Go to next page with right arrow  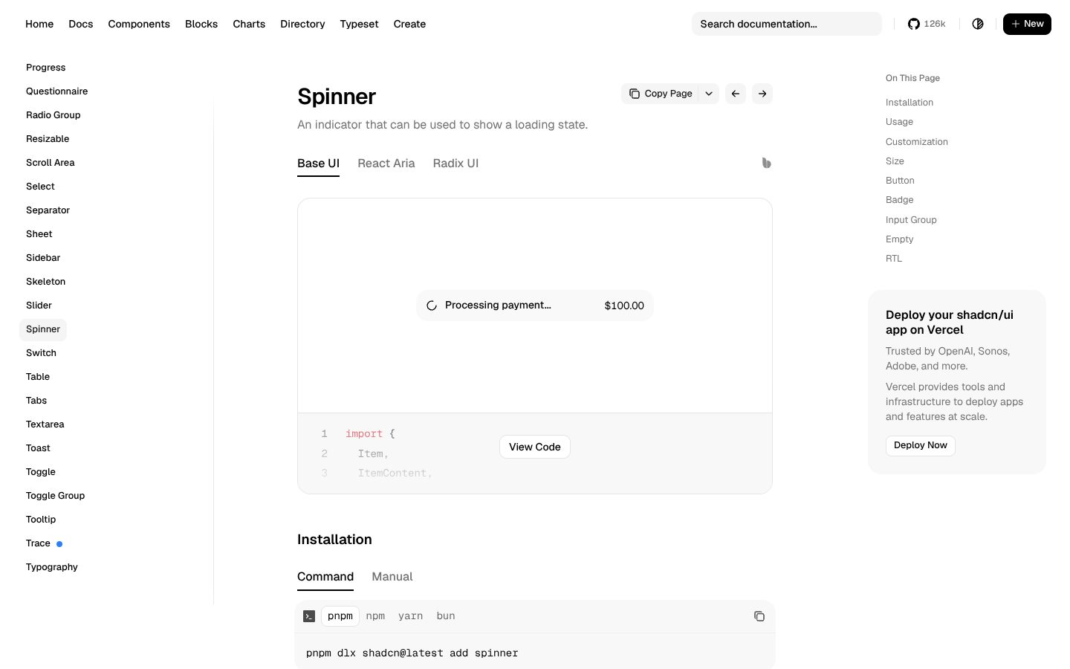[x=762, y=94]
